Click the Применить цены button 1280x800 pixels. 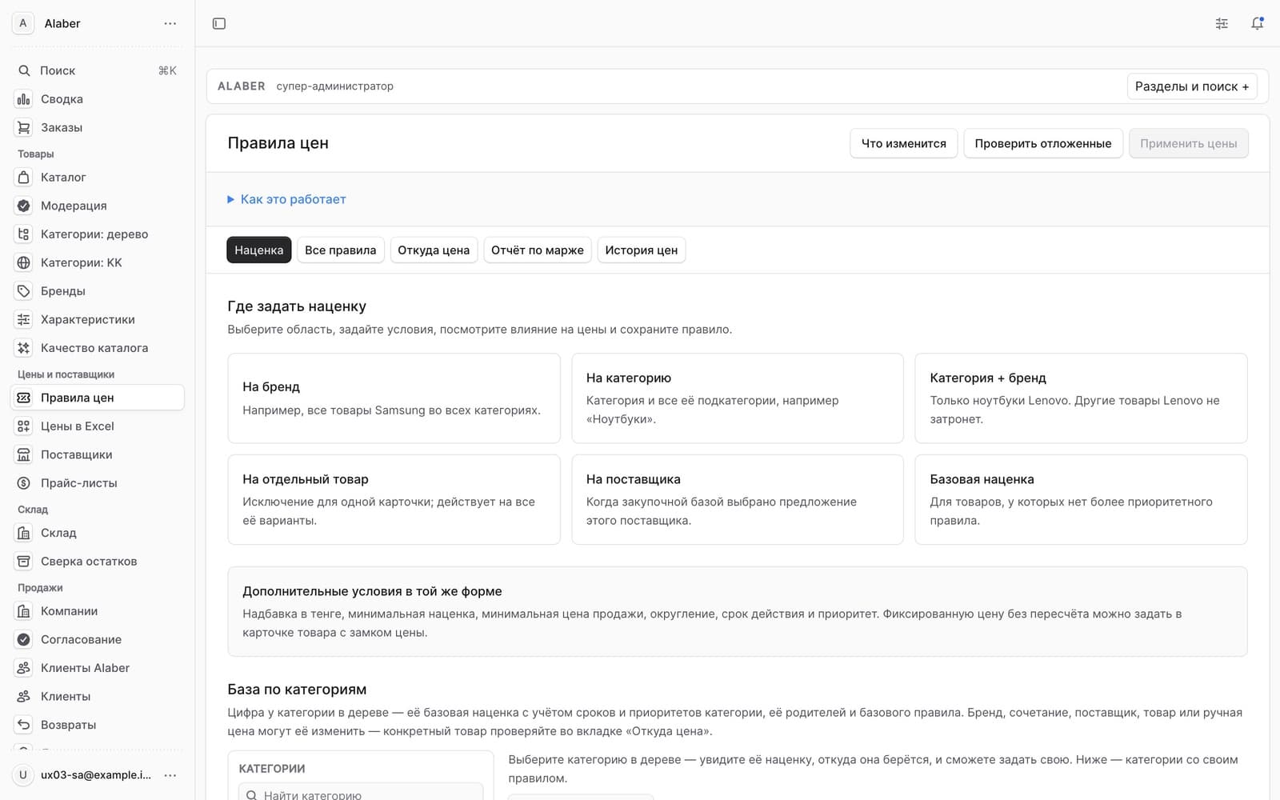click(1189, 143)
